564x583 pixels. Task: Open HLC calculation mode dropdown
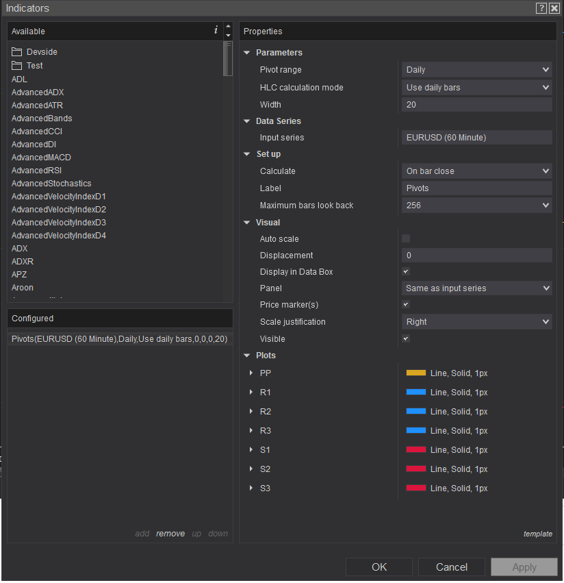[476, 88]
